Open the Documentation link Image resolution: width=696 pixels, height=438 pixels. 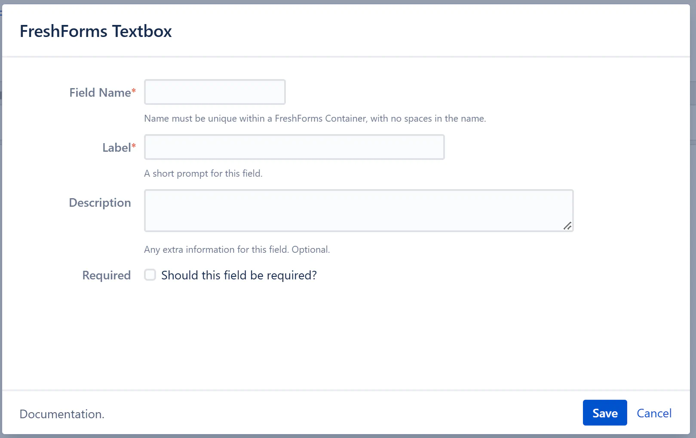tap(62, 414)
